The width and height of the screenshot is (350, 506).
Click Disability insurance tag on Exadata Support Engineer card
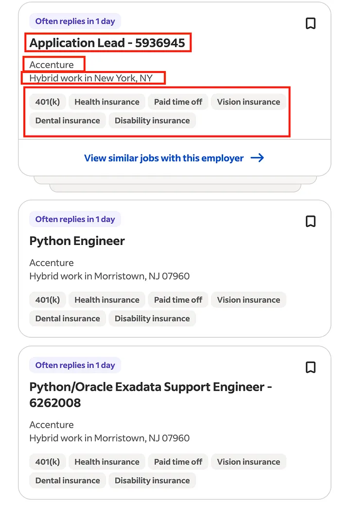(x=152, y=481)
